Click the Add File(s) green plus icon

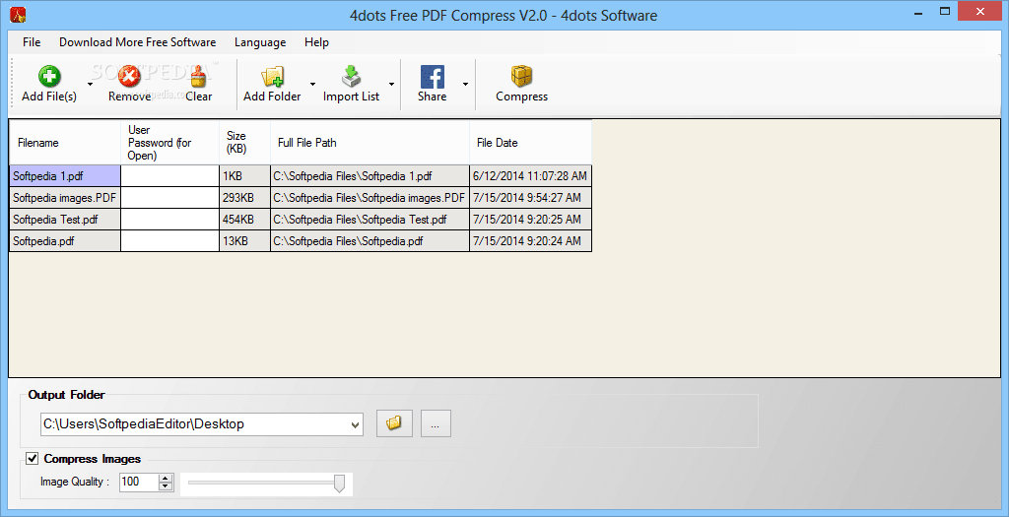[x=49, y=77]
